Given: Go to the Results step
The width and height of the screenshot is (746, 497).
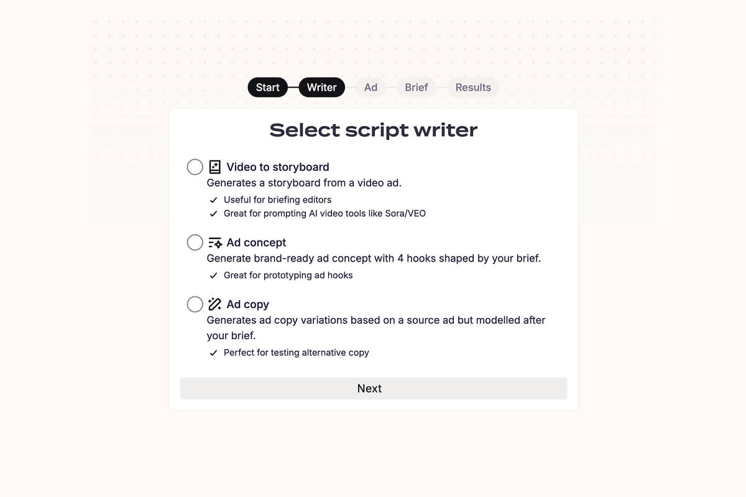Looking at the screenshot, I should click(473, 87).
